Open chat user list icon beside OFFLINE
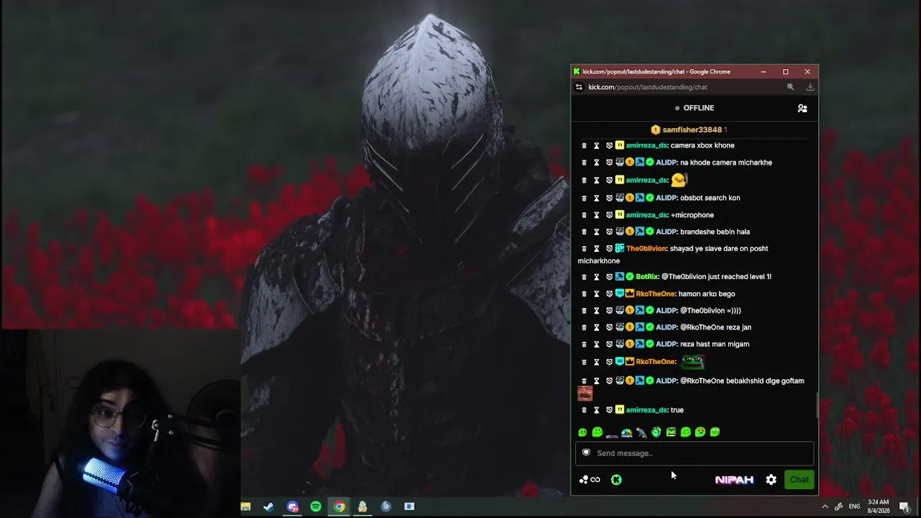 click(802, 108)
